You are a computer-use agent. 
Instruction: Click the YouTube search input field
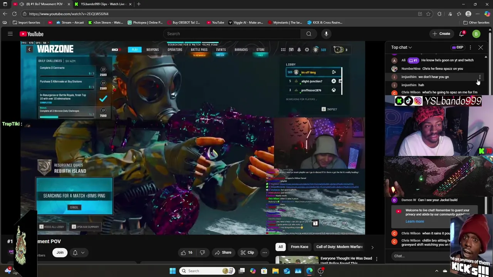231,34
